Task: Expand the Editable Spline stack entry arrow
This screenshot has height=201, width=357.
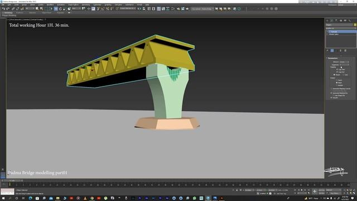Action: (327, 34)
